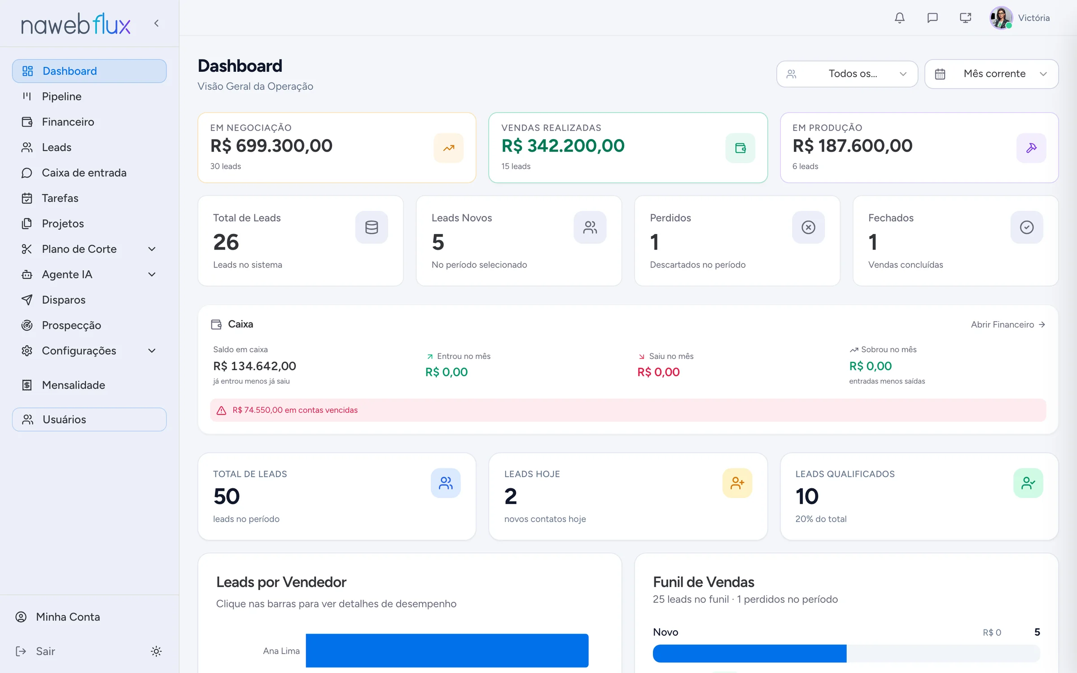
Task: Click the Em Produção R$ 187.600,00 card
Action: [919, 148]
